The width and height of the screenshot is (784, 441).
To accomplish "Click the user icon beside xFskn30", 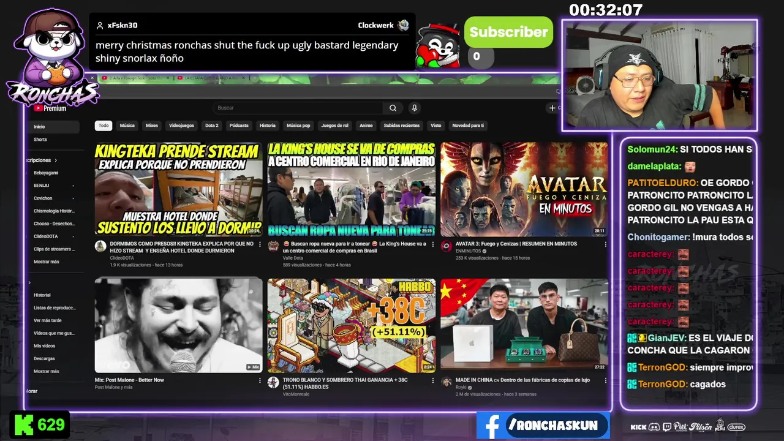I will pyautogui.click(x=100, y=26).
